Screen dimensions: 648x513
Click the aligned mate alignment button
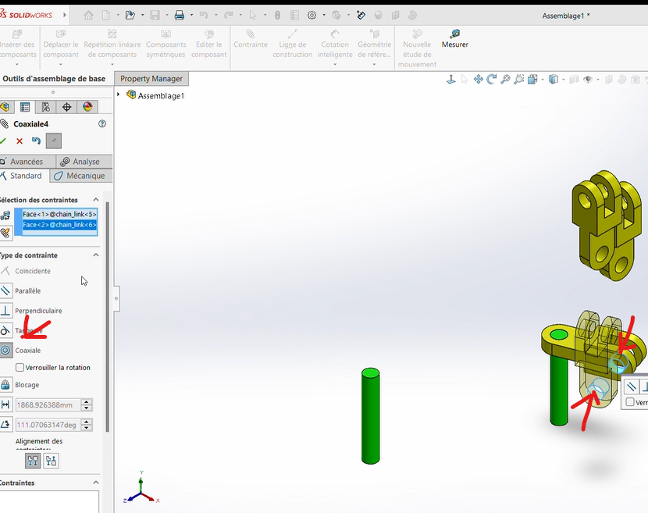[33, 461]
